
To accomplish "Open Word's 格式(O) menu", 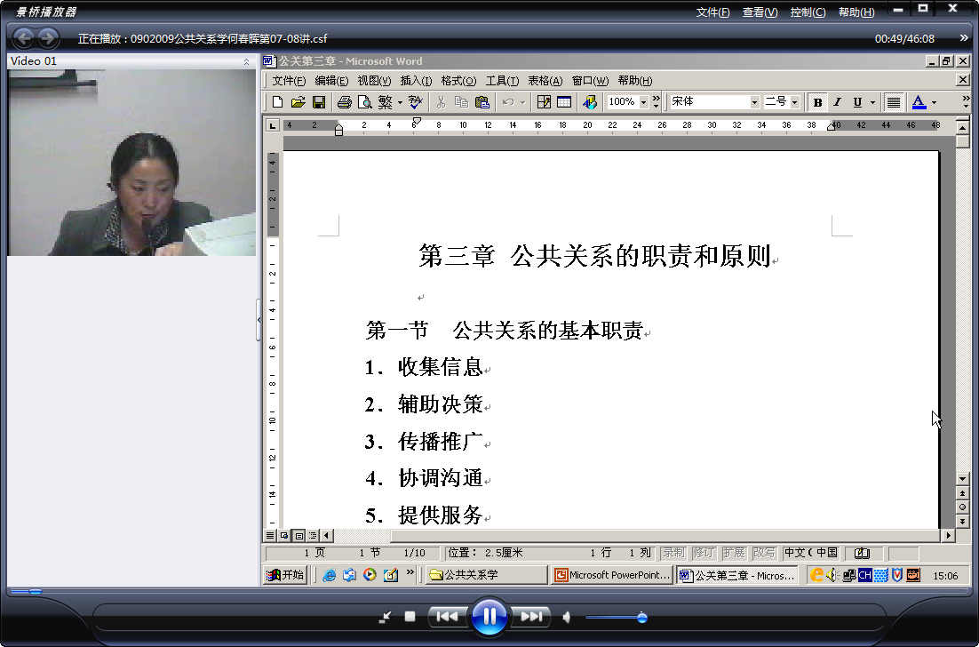I will (458, 81).
